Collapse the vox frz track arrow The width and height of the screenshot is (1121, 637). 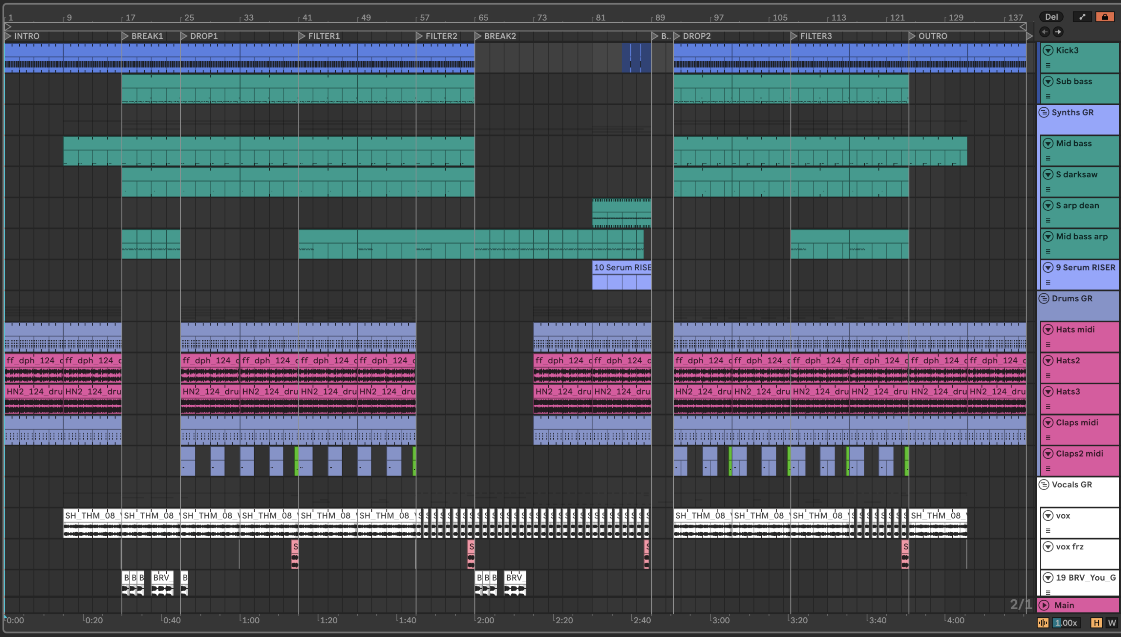tap(1048, 546)
